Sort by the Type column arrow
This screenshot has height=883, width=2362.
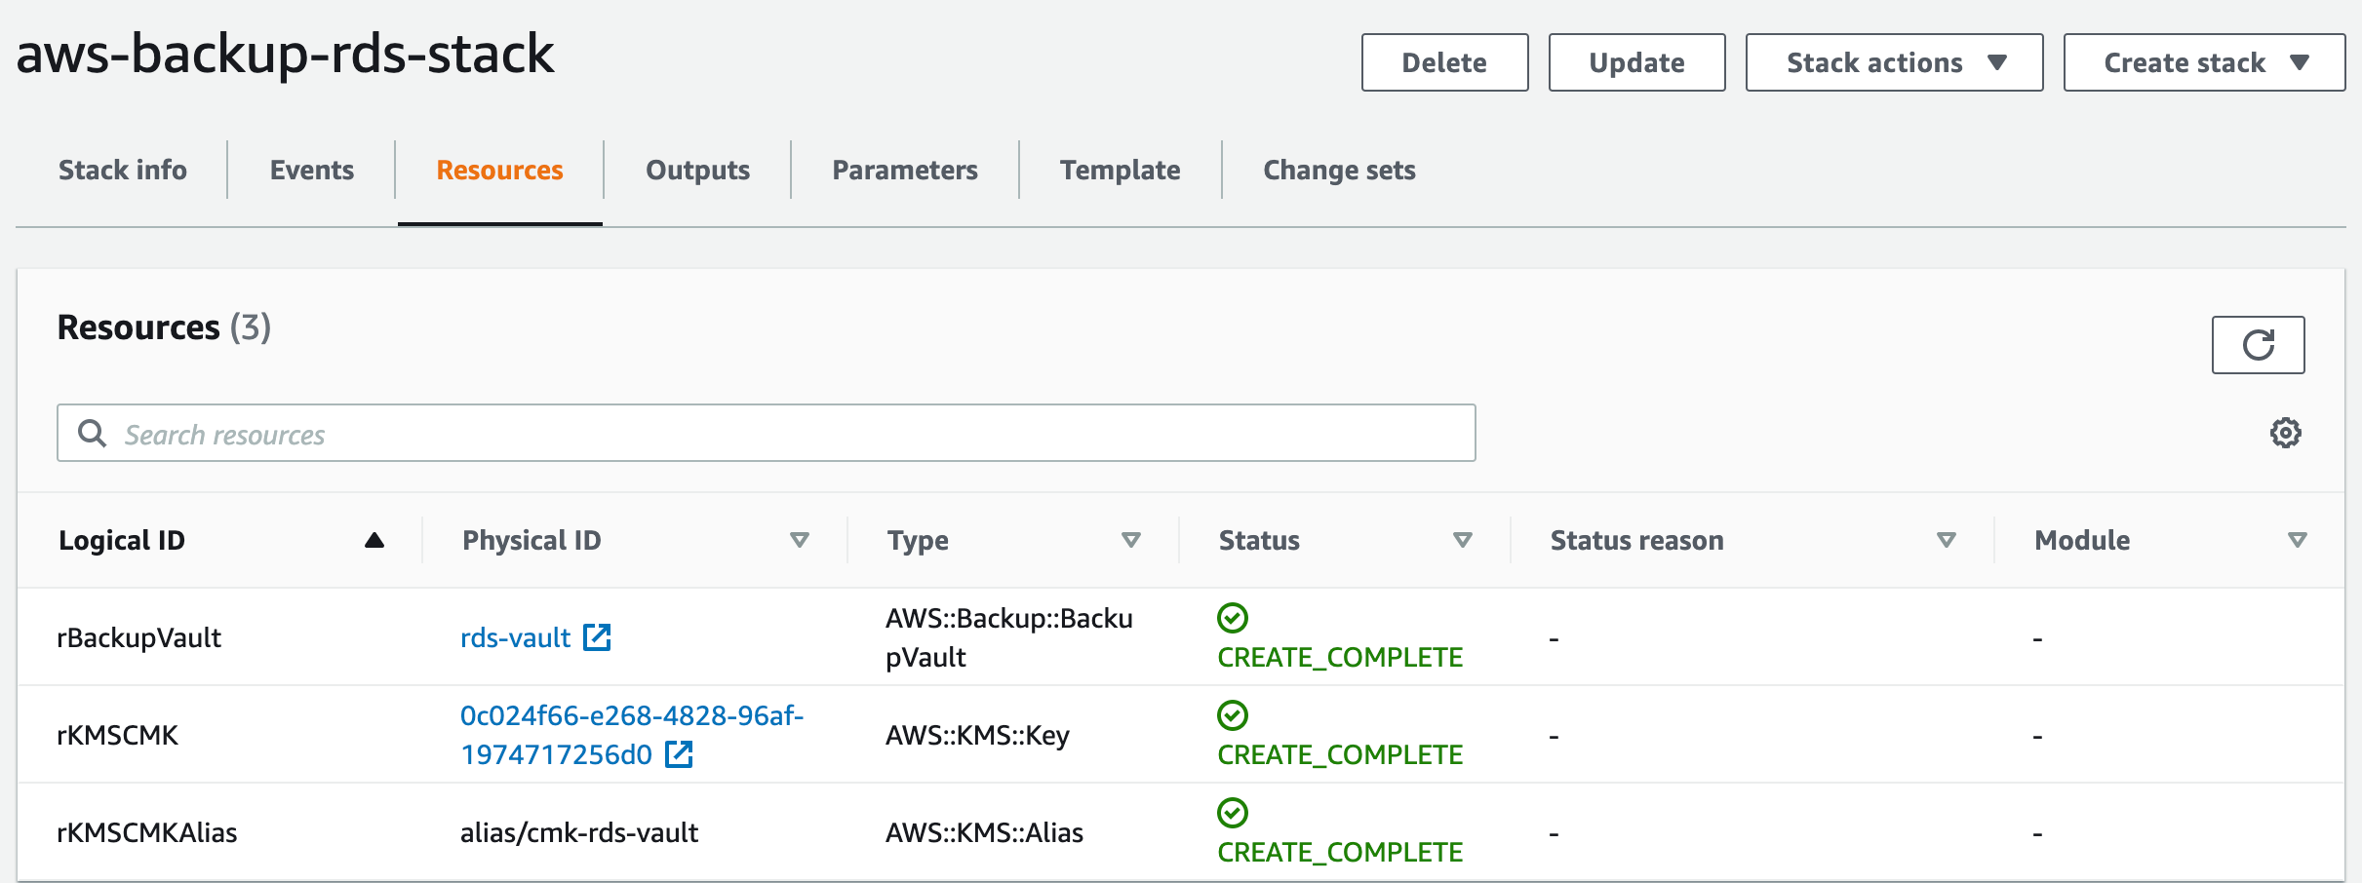[1131, 541]
